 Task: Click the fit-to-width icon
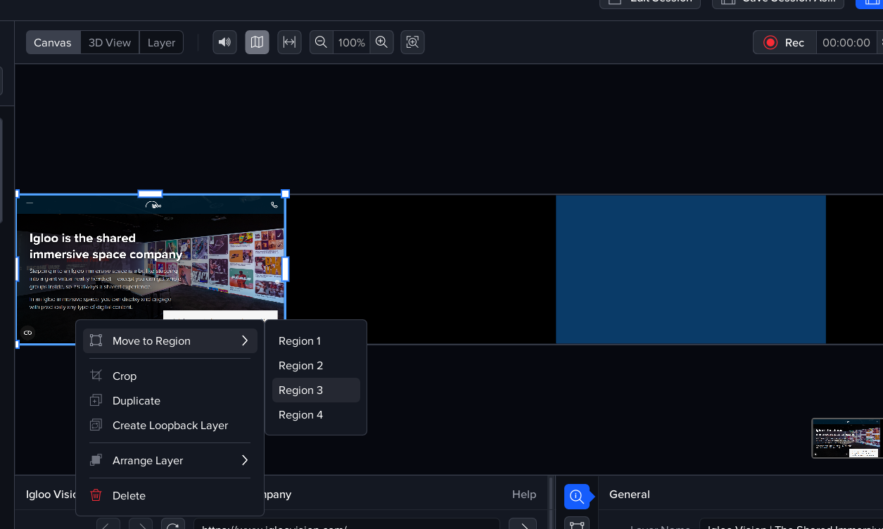pos(289,42)
